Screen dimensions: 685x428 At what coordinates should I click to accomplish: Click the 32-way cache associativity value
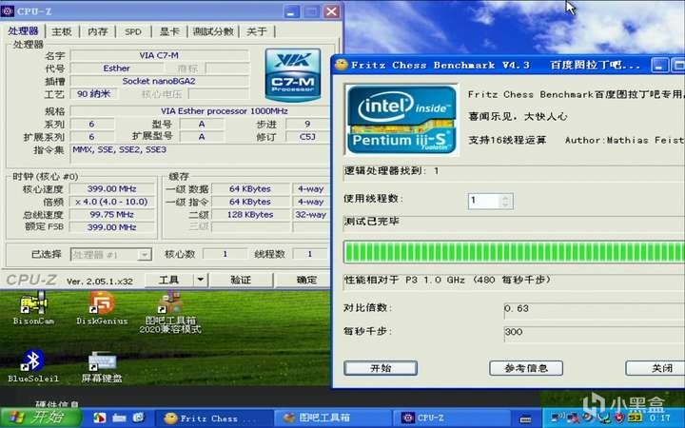click(x=310, y=214)
